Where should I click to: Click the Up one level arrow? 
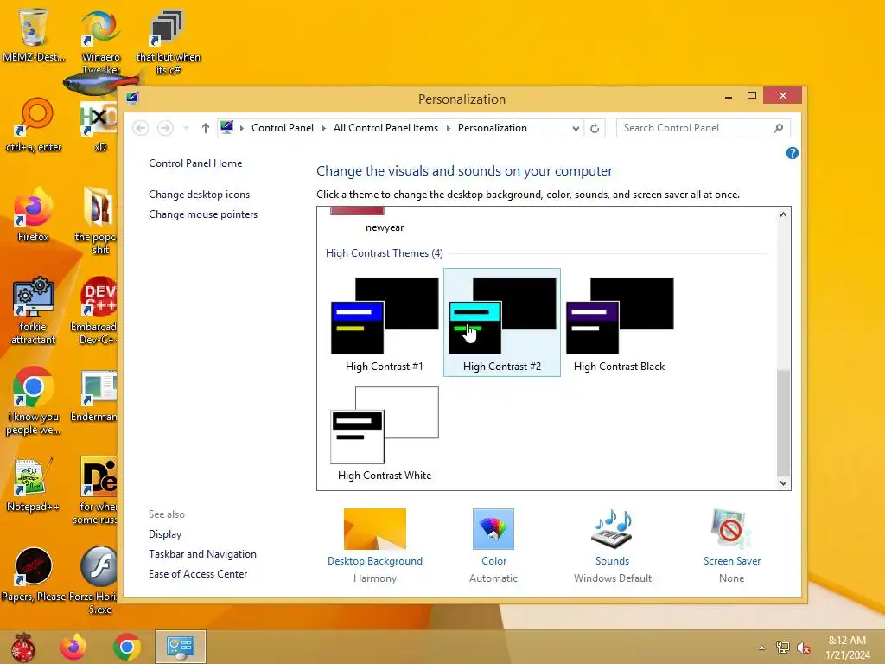(x=206, y=128)
